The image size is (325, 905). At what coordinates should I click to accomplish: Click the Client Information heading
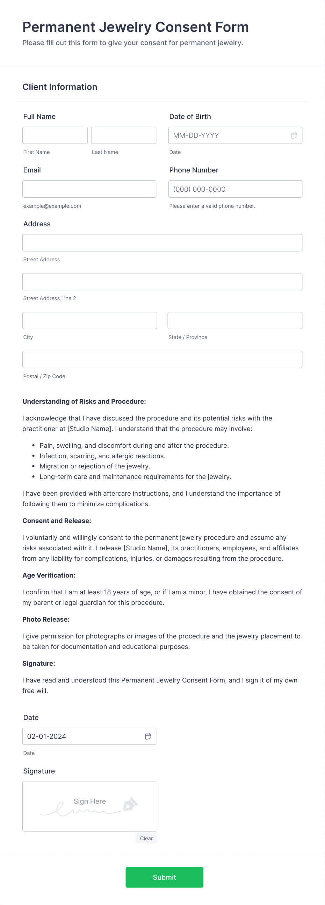60,87
